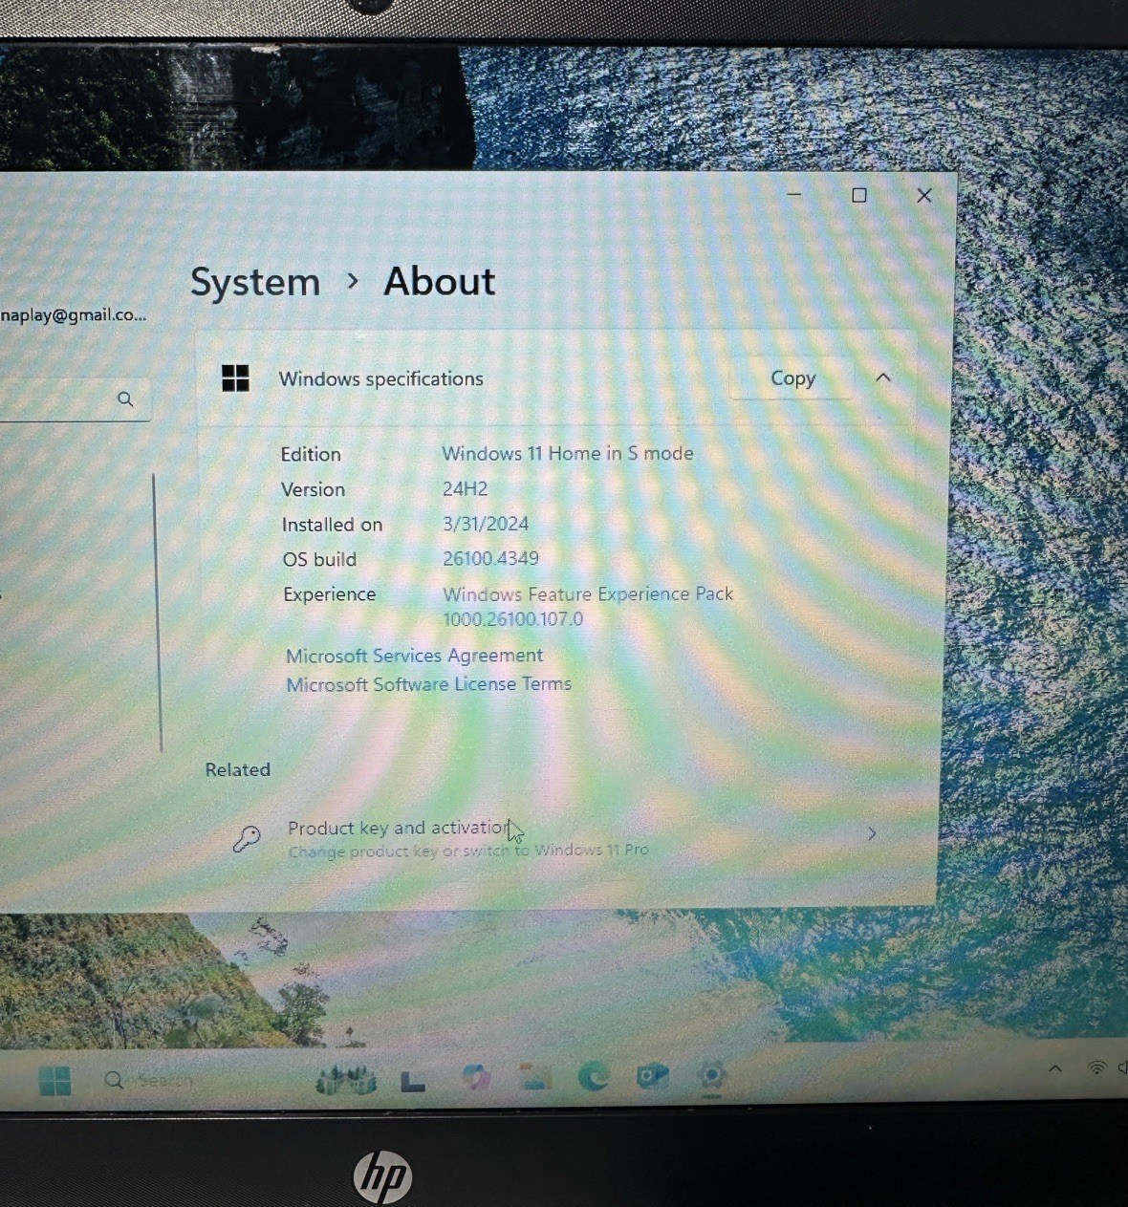Click the sidebar vertical scrollbar

click(158, 612)
